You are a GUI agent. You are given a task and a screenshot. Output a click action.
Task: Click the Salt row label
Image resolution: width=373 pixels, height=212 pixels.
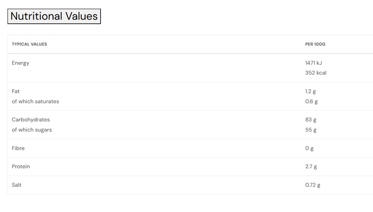point(17,185)
